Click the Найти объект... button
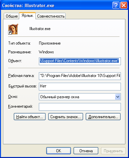 click(x=30, y=117)
